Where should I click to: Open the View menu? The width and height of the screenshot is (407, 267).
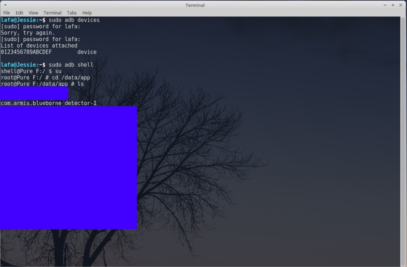pos(33,13)
